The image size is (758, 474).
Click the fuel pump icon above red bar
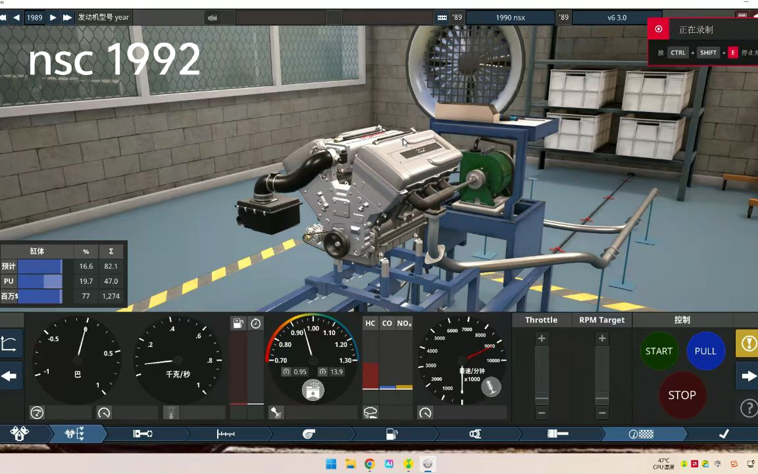tap(238, 323)
